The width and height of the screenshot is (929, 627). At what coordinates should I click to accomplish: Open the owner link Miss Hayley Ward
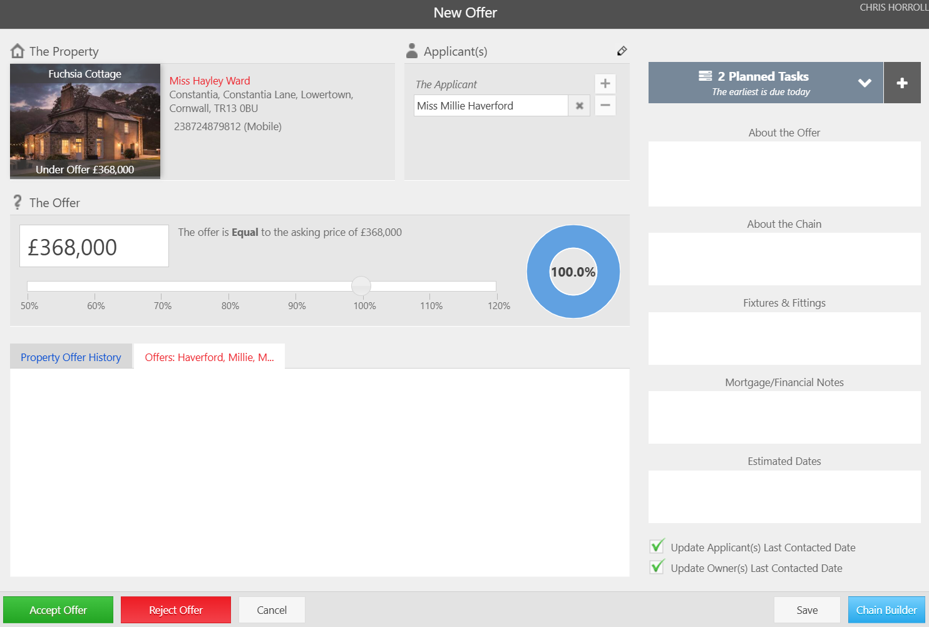click(x=210, y=81)
